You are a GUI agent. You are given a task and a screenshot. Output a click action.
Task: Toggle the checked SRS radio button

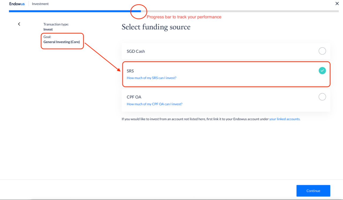tap(322, 71)
